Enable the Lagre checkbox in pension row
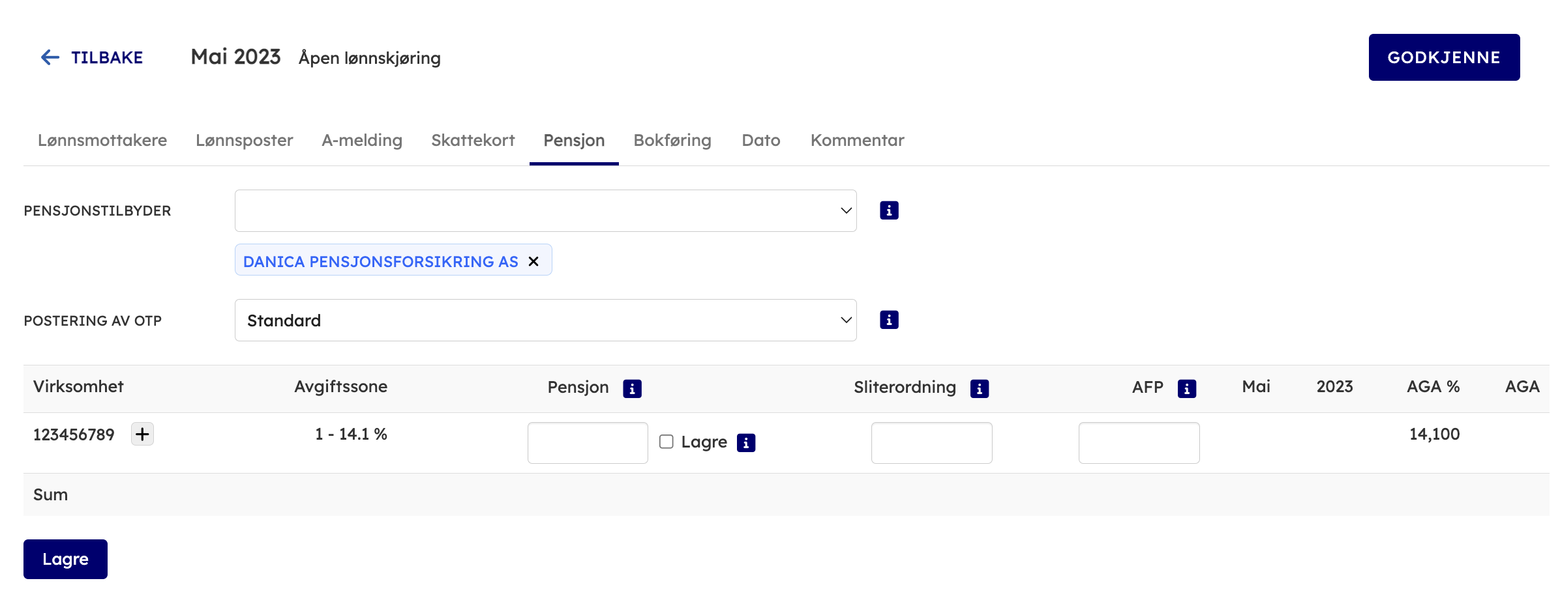 click(x=666, y=442)
